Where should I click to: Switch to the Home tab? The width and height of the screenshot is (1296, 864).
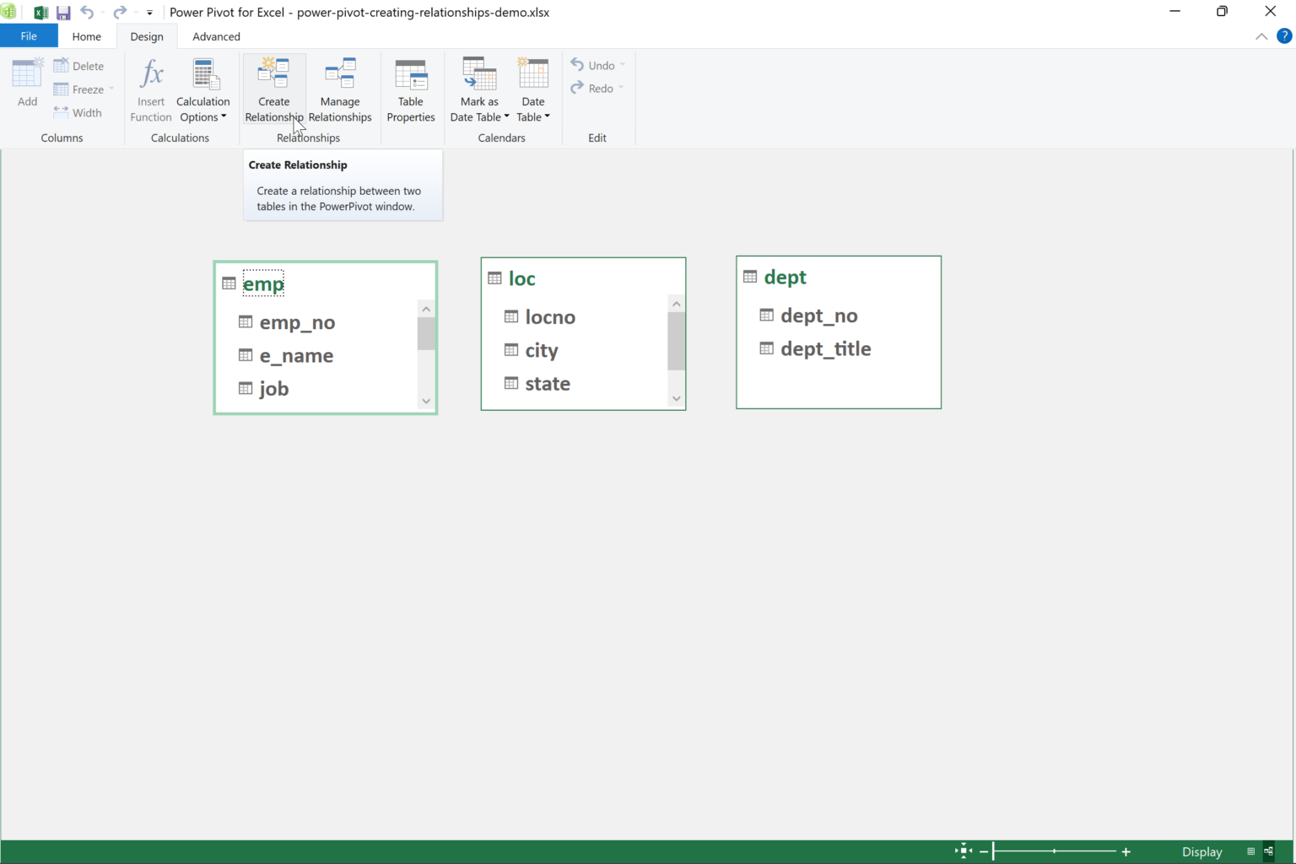86,36
